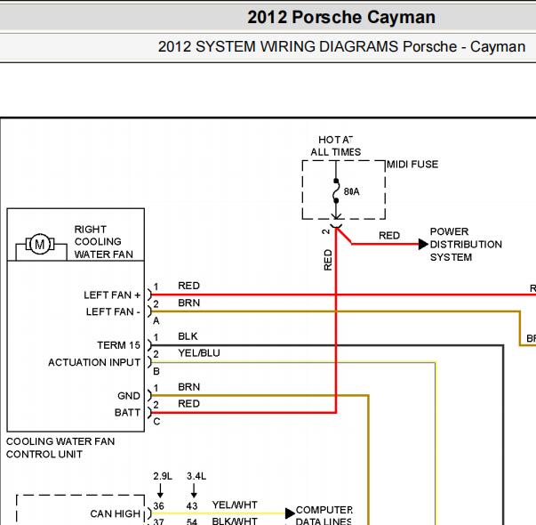536x525 pixels.
Task: Click the down arrow under 2.9L
Action: (x=160, y=490)
